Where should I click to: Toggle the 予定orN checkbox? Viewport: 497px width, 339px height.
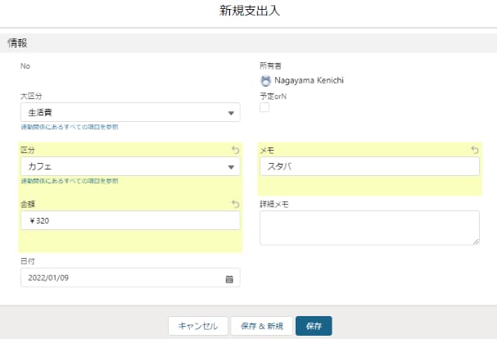point(264,107)
